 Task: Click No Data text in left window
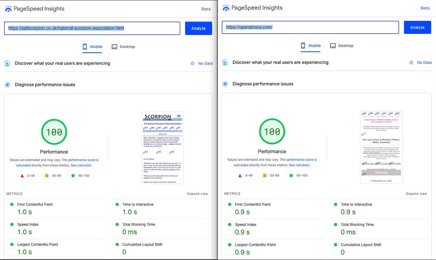[x=205, y=64]
